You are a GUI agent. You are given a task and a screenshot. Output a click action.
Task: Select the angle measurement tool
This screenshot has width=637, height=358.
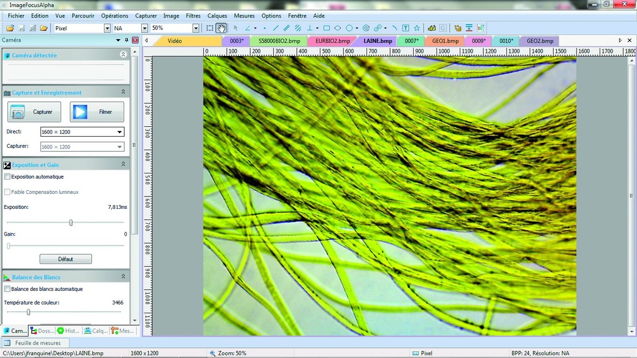click(248, 27)
